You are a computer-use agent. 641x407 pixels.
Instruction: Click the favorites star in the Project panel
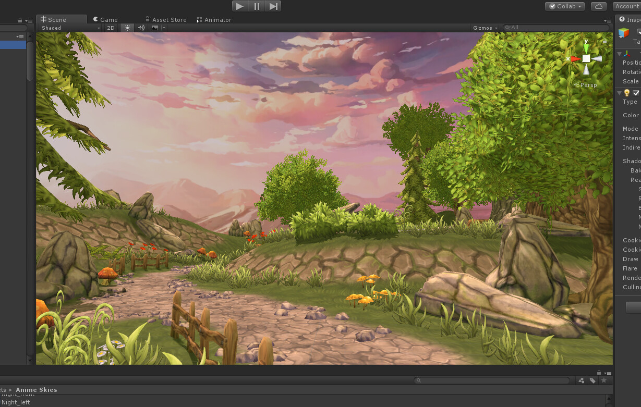click(604, 381)
